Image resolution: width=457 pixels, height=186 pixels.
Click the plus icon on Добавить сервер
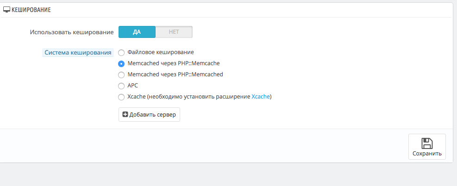(x=125, y=115)
